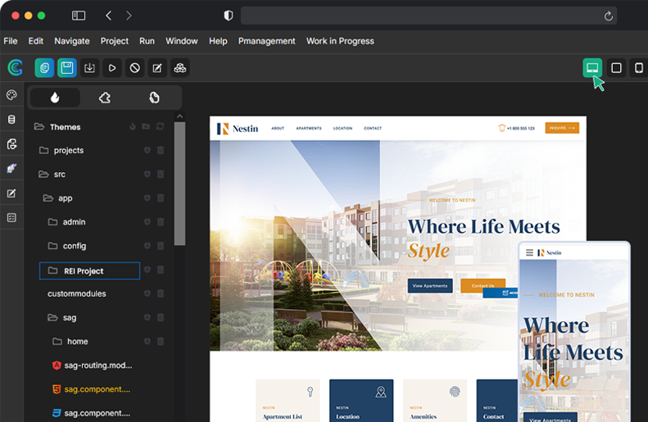Click APARTMENTS link in preview navigation
This screenshot has width=648, height=422.
pos(309,128)
